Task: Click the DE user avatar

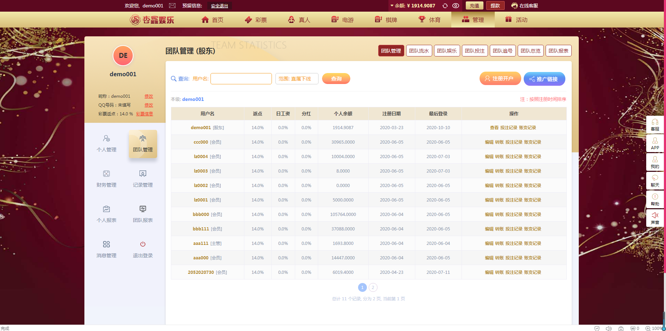Action: [123, 56]
